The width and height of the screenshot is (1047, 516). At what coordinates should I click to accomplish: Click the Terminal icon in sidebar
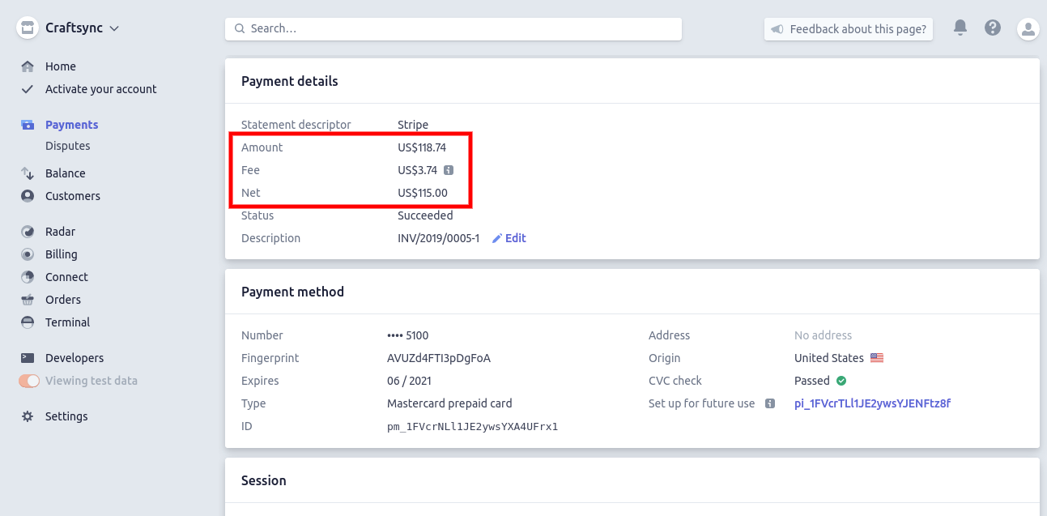pos(28,322)
